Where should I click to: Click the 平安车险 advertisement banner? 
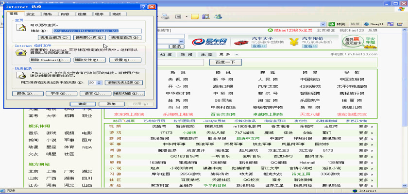[359, 42]
